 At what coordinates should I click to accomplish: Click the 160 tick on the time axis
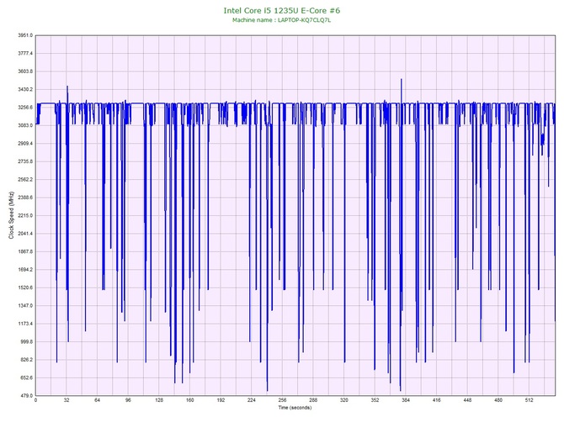190,400
